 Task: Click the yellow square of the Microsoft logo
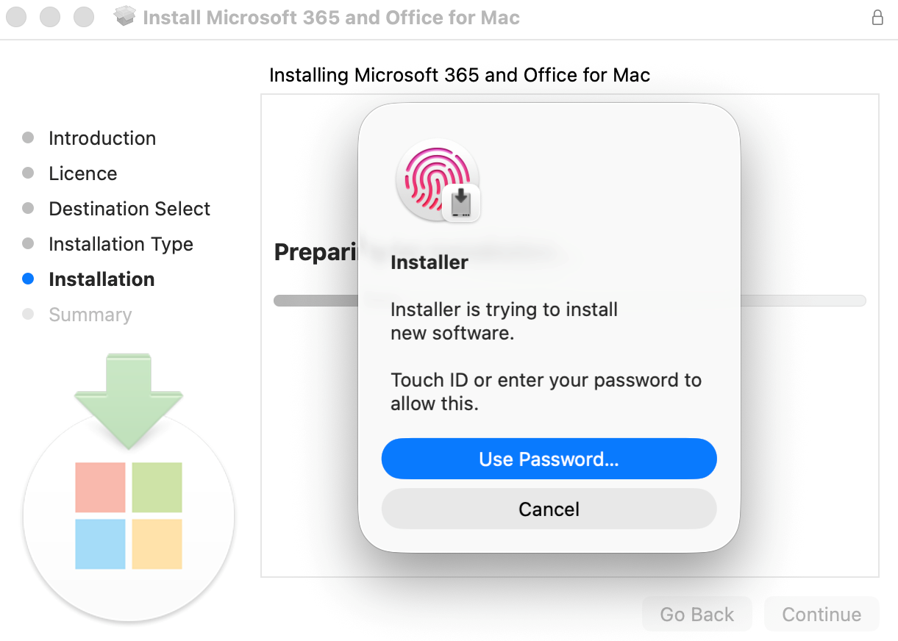(157, 544)
